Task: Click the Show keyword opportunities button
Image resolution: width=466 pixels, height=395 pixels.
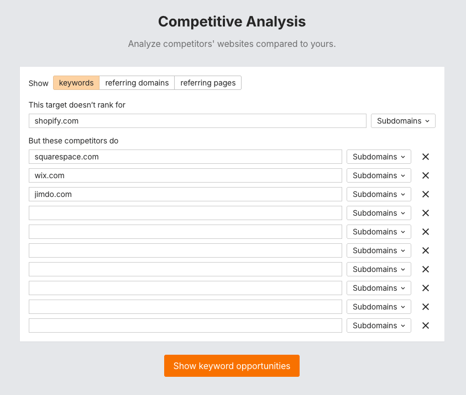Action: coord(232,366)
